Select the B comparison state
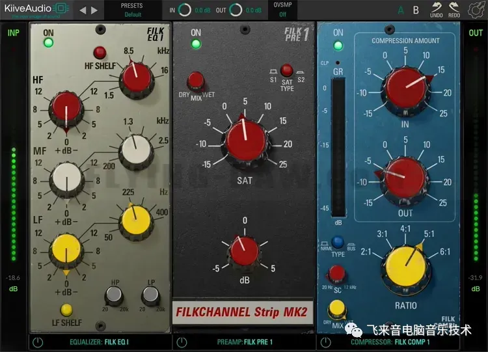Screen dimensions: 488x352 (416, 10)
